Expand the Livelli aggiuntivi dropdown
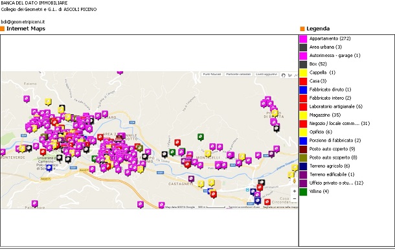Screen dimensions: 395x250 click(266, 74)
